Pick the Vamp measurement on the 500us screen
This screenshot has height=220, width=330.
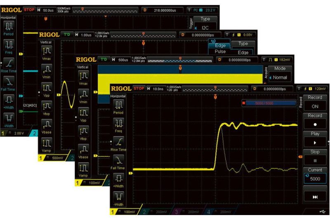[x=83, y=169]
